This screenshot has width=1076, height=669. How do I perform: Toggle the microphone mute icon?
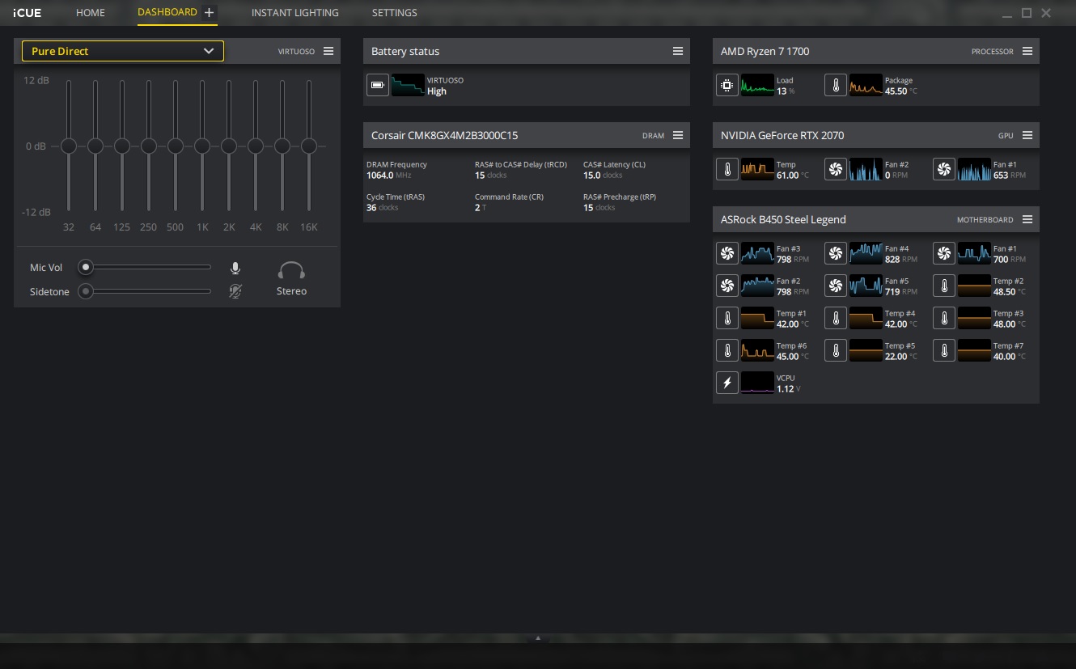click(x=235, y=268)
